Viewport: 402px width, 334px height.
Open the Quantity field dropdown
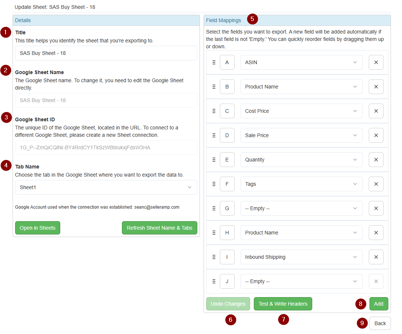tap(301, 160)
